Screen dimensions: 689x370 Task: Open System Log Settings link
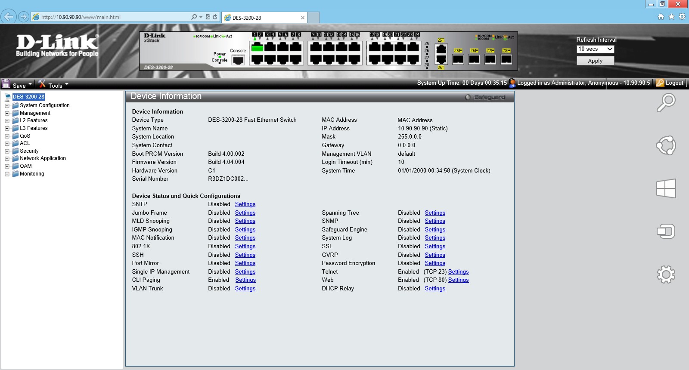click(x=435, y=238)
